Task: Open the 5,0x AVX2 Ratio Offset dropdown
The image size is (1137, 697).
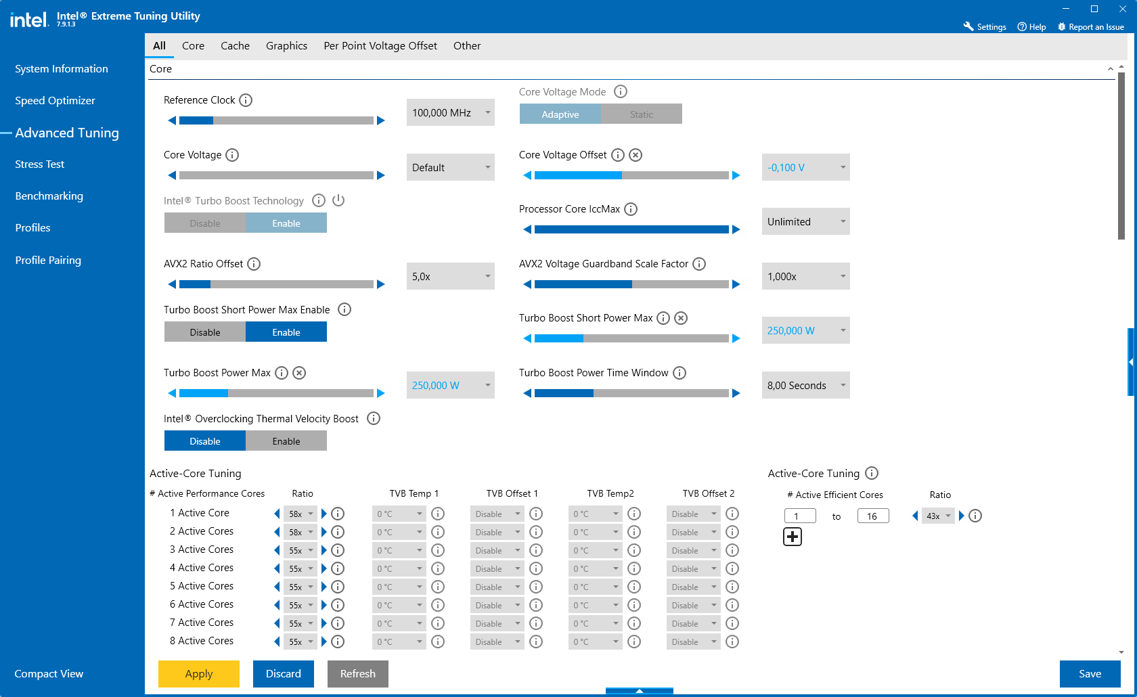Action: coord(451,276)
